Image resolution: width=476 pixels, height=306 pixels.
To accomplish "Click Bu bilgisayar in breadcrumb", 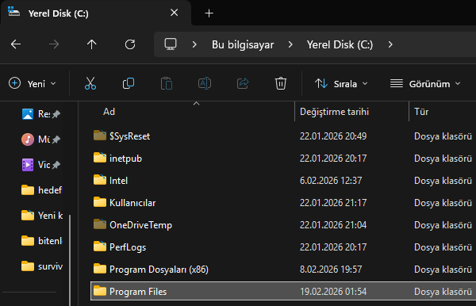I will tap(243, 44).
